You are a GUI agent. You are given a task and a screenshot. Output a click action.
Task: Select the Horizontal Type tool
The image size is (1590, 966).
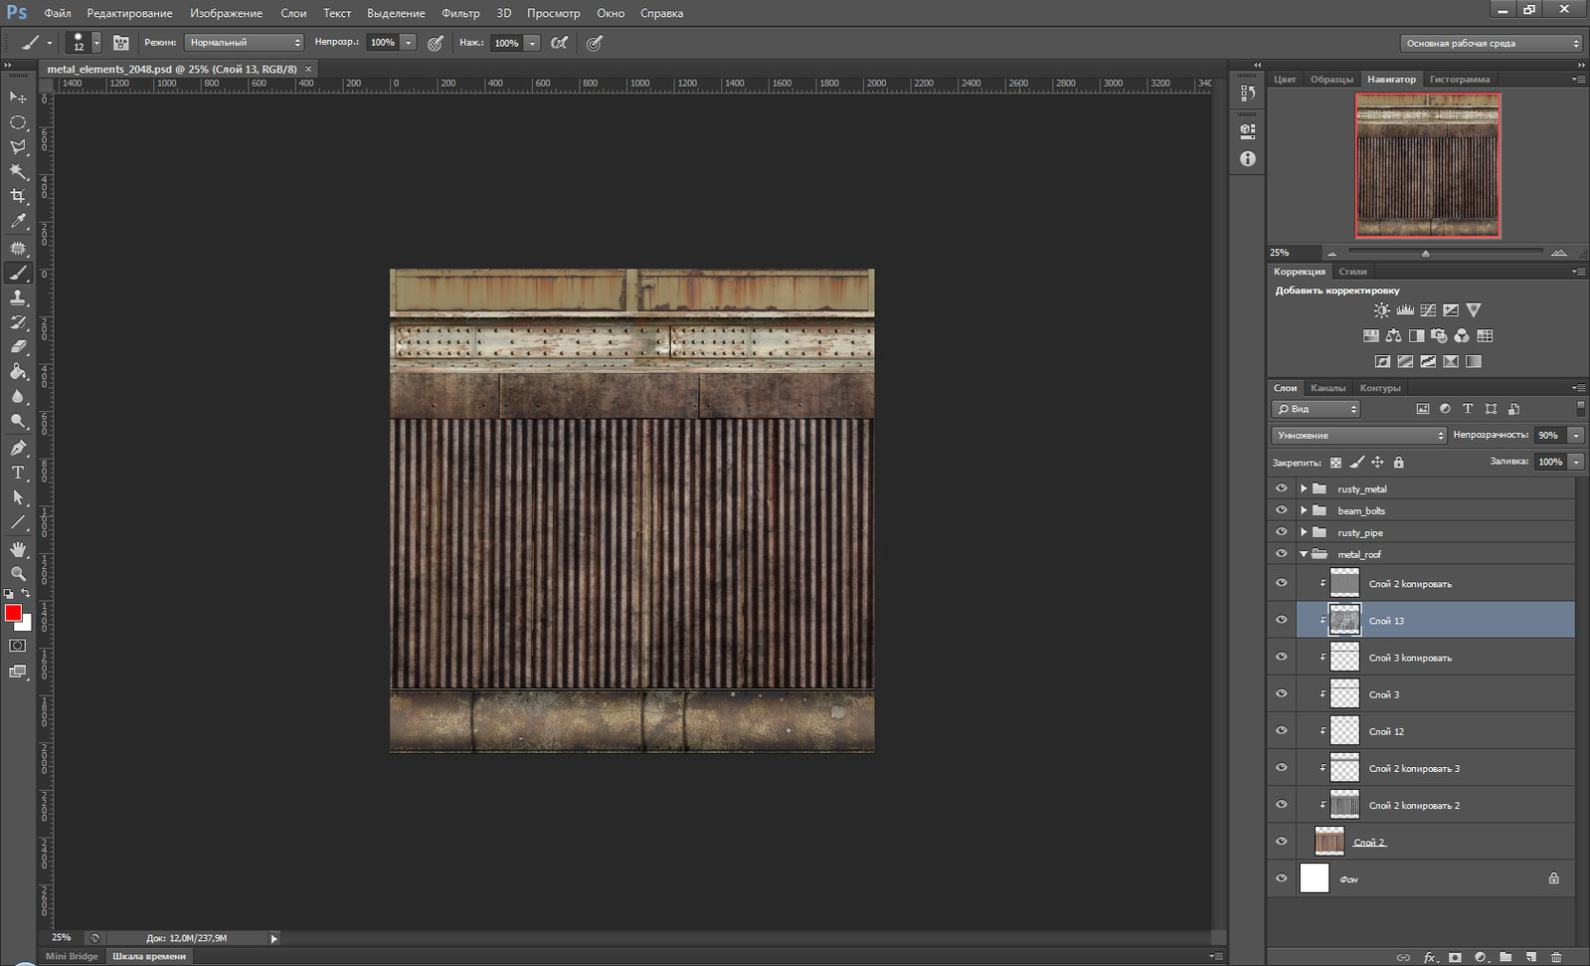coord(18,473)
